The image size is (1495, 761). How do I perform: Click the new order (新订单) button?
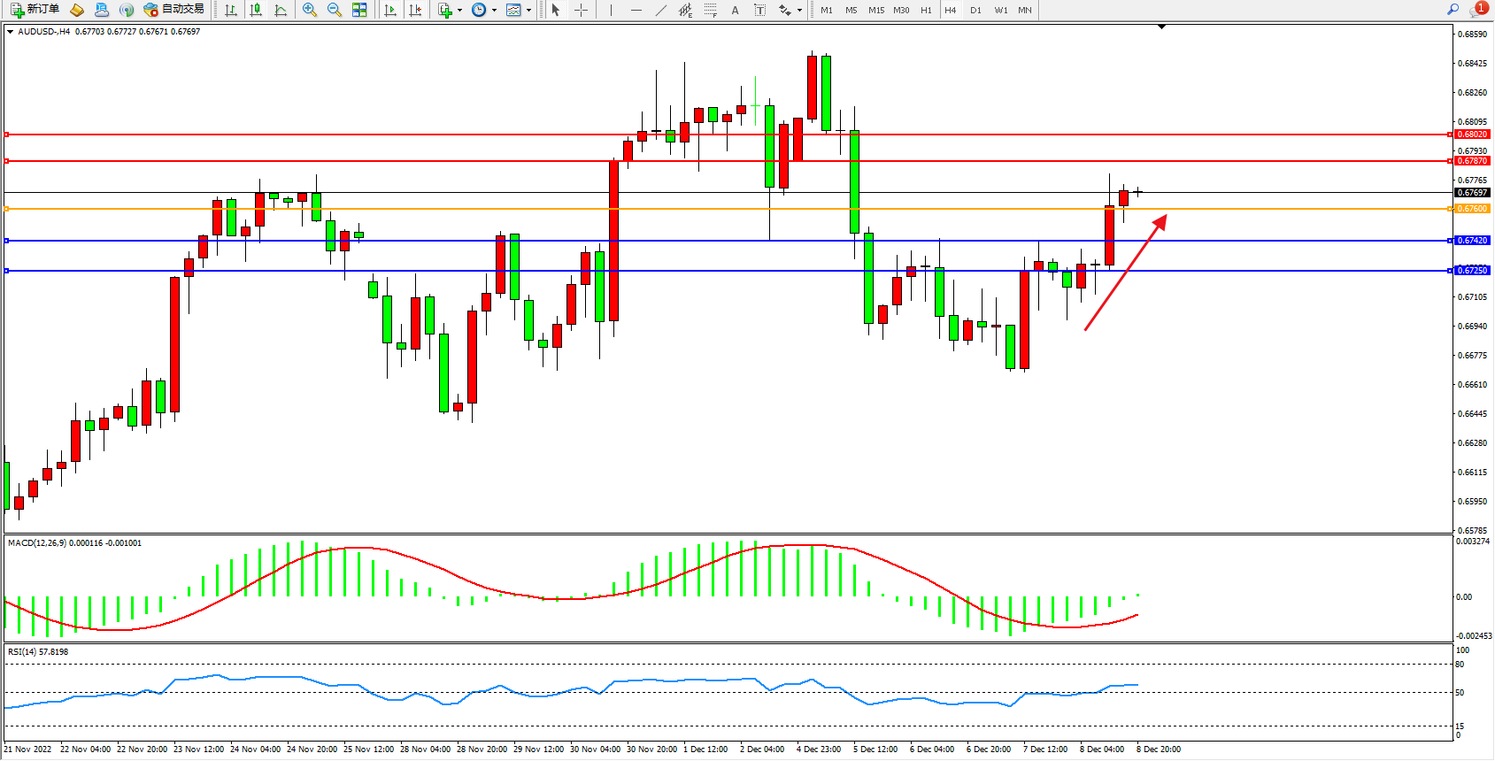click(35, 10)
